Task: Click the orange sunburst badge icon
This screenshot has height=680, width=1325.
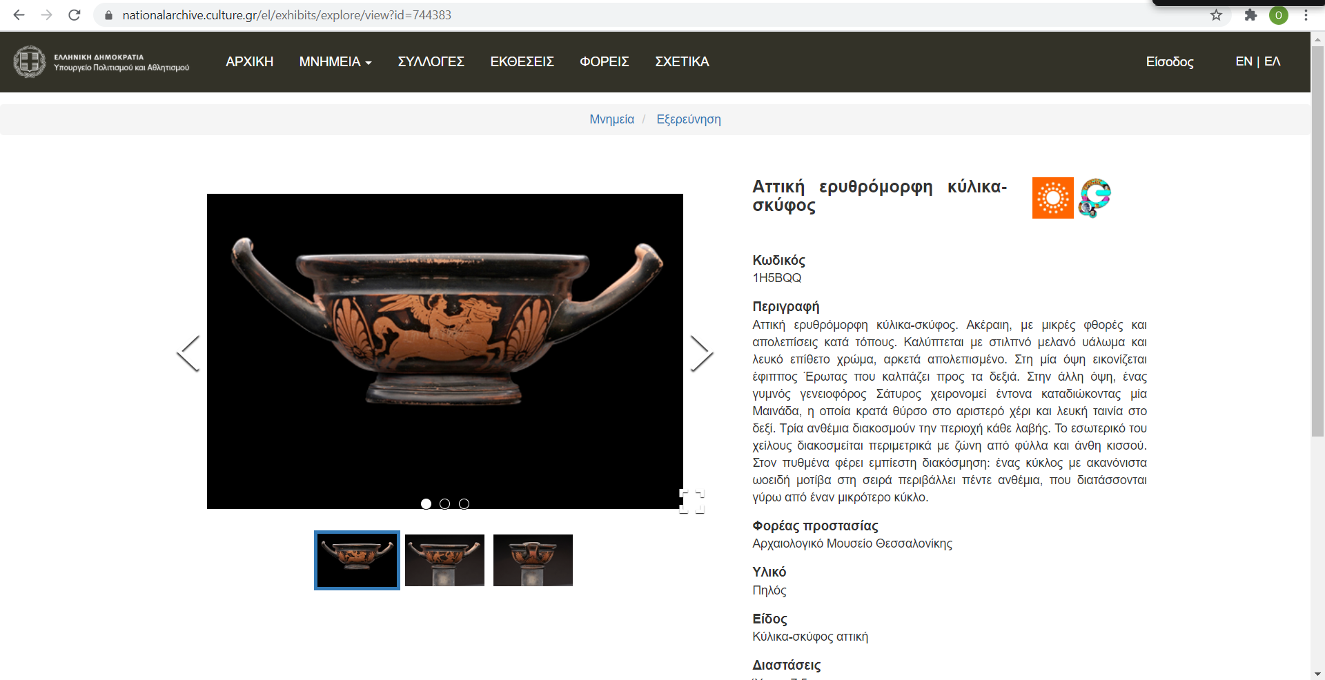Action: click(1052, 198)
